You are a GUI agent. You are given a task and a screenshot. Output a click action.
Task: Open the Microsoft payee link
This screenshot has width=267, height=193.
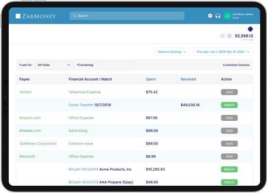click(x=27, y=157)
